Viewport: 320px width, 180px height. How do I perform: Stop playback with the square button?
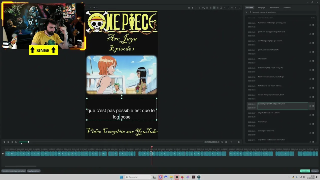[16, 142]
